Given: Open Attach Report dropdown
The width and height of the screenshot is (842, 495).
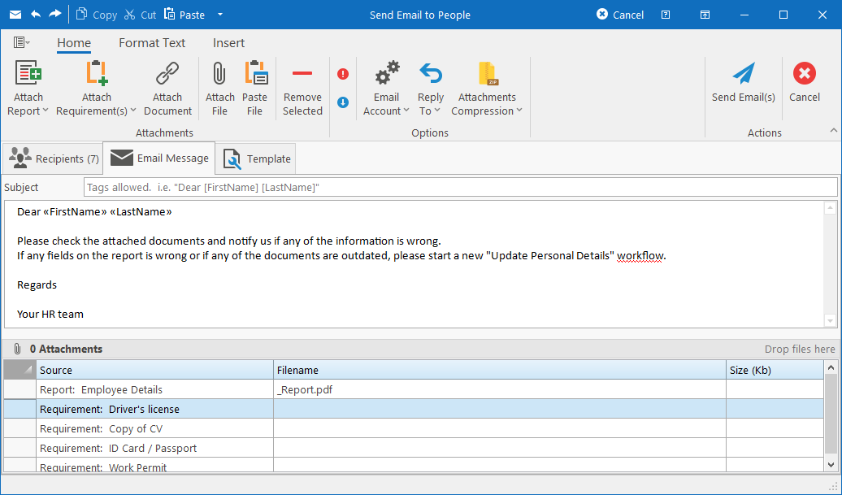Looking at the screenshot, I should coord(28,88).
